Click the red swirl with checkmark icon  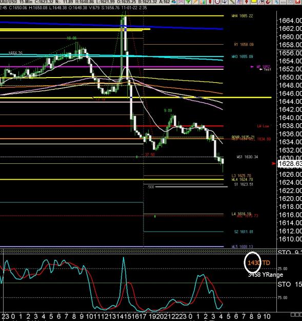pos(269,2)
